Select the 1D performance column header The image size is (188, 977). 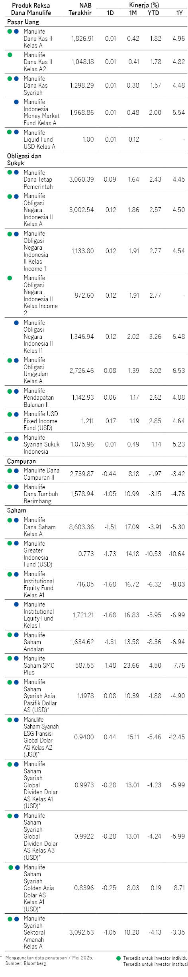tap(110, 13)
